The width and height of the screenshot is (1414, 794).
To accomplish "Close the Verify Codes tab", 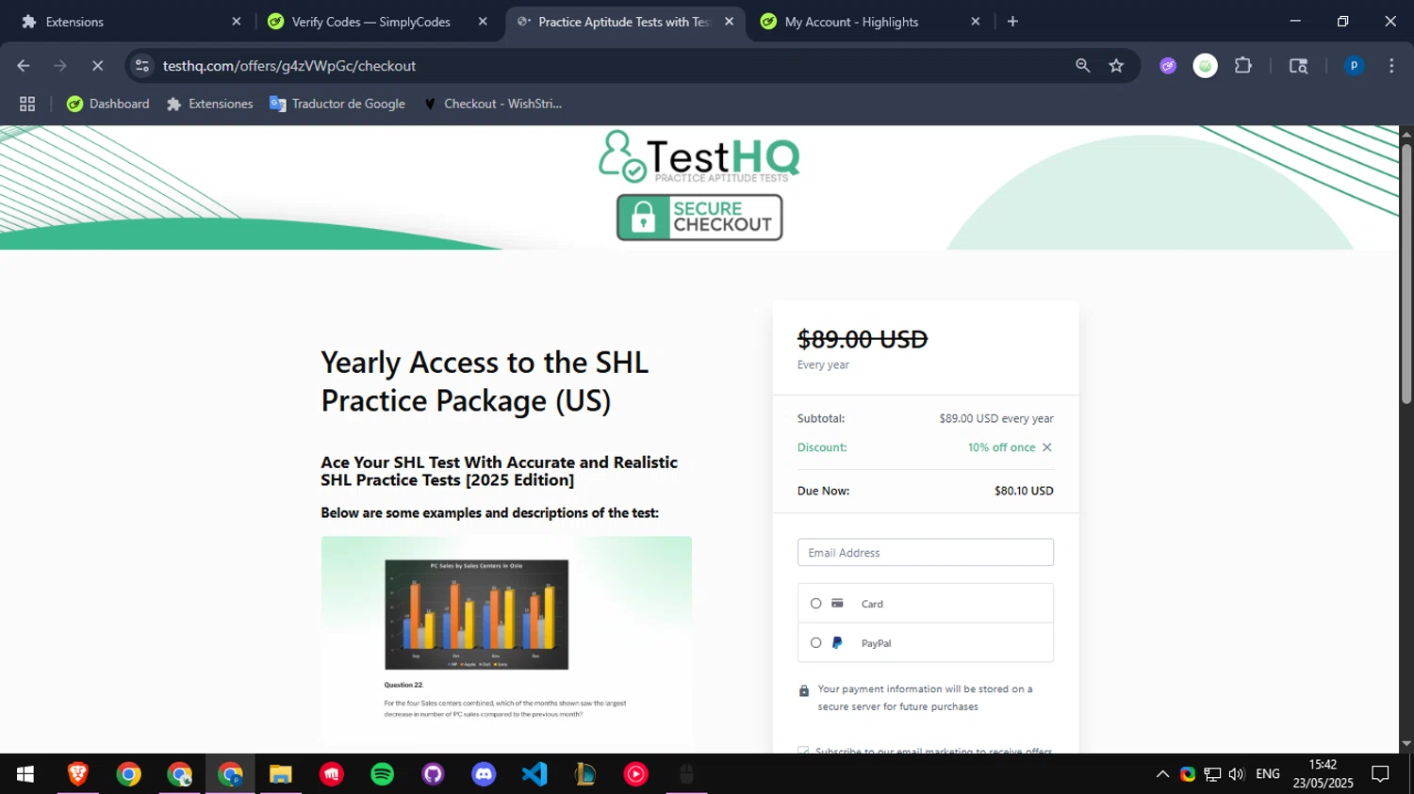I will [483, 22].
